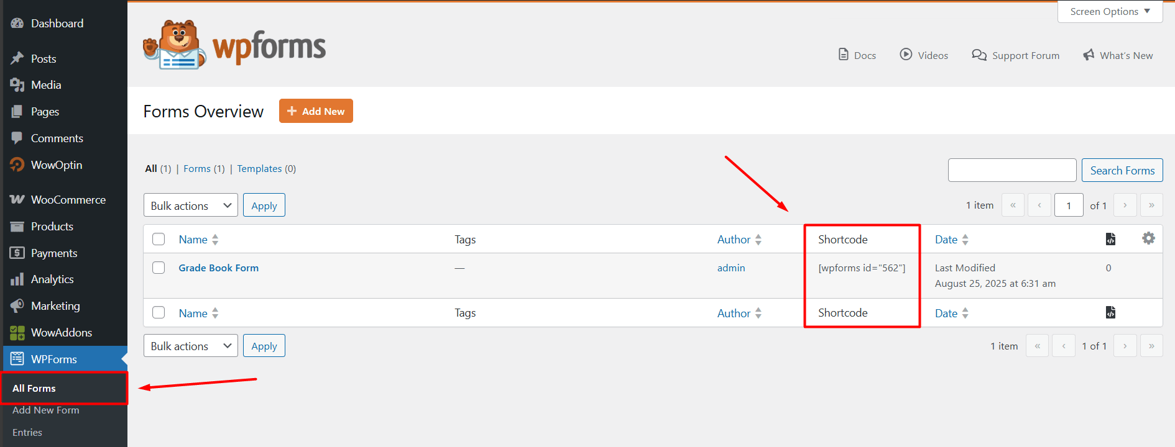The image size is (1175, 447).
Task: Click the bottom next page arrow
Action: click(x=1125, y=346)
